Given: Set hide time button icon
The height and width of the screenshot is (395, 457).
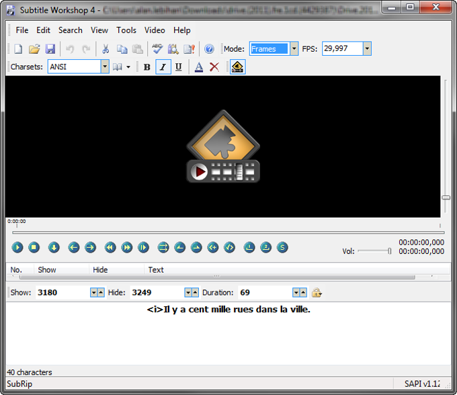Looking at the screenshot, I should point(196,248).
